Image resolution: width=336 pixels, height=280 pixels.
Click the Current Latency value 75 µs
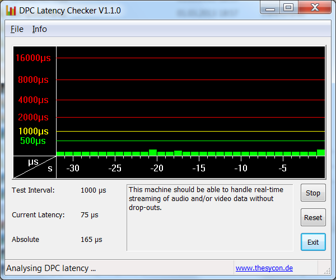click(x=90, y=215)
